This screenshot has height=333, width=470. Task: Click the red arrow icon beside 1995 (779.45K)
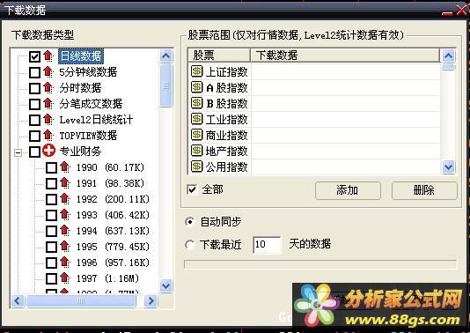click(x=65, y=247)
